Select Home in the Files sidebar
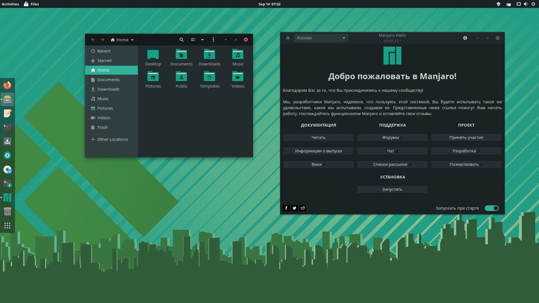This screenshot has height=303, width=539. pos(112,70)
